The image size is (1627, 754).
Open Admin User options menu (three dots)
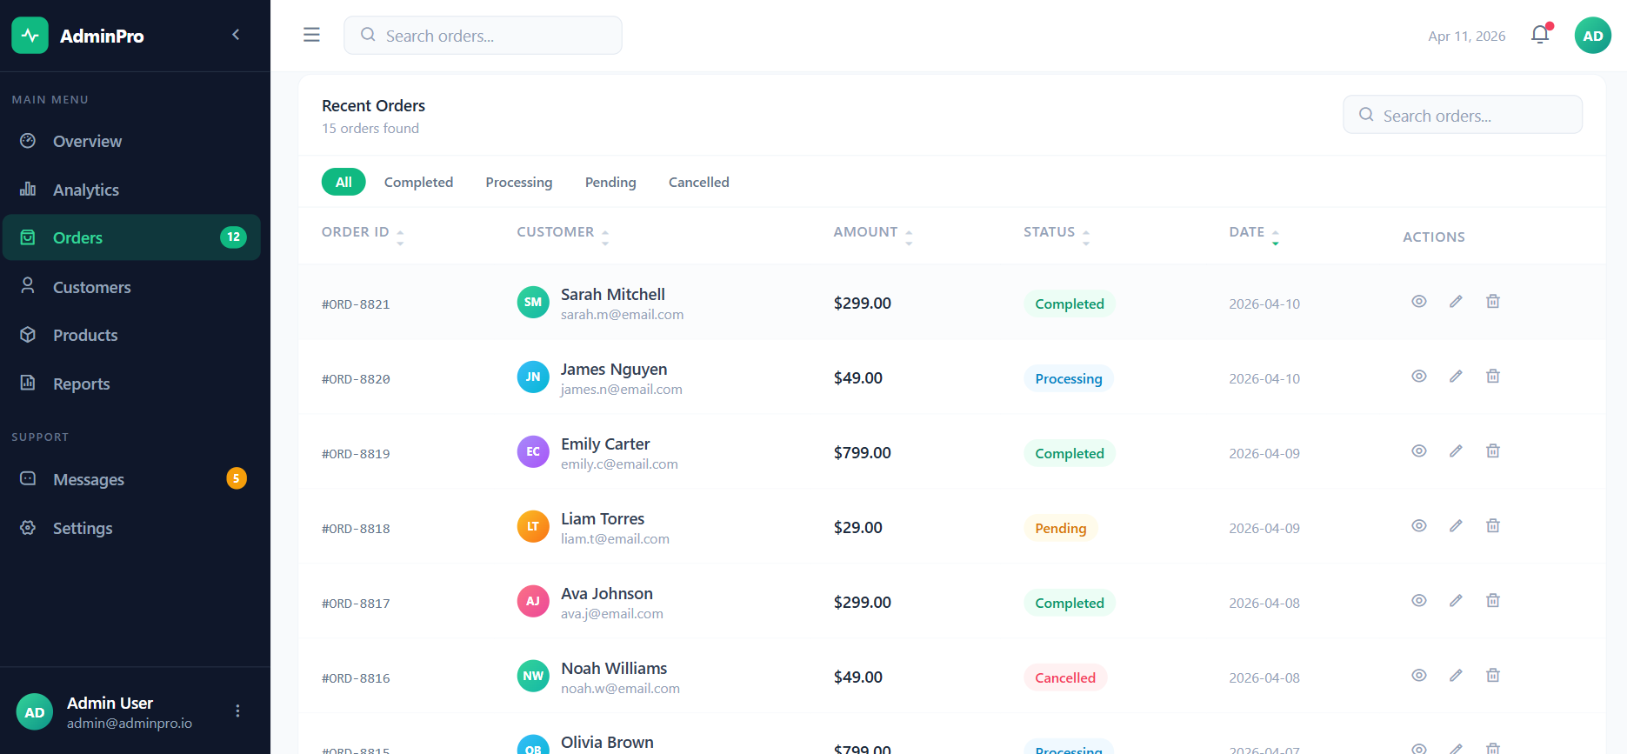pyautogui.click(x=237, y=711)
